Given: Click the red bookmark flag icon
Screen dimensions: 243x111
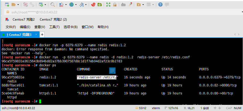Looking at the screenshot, I should [7, 20].
